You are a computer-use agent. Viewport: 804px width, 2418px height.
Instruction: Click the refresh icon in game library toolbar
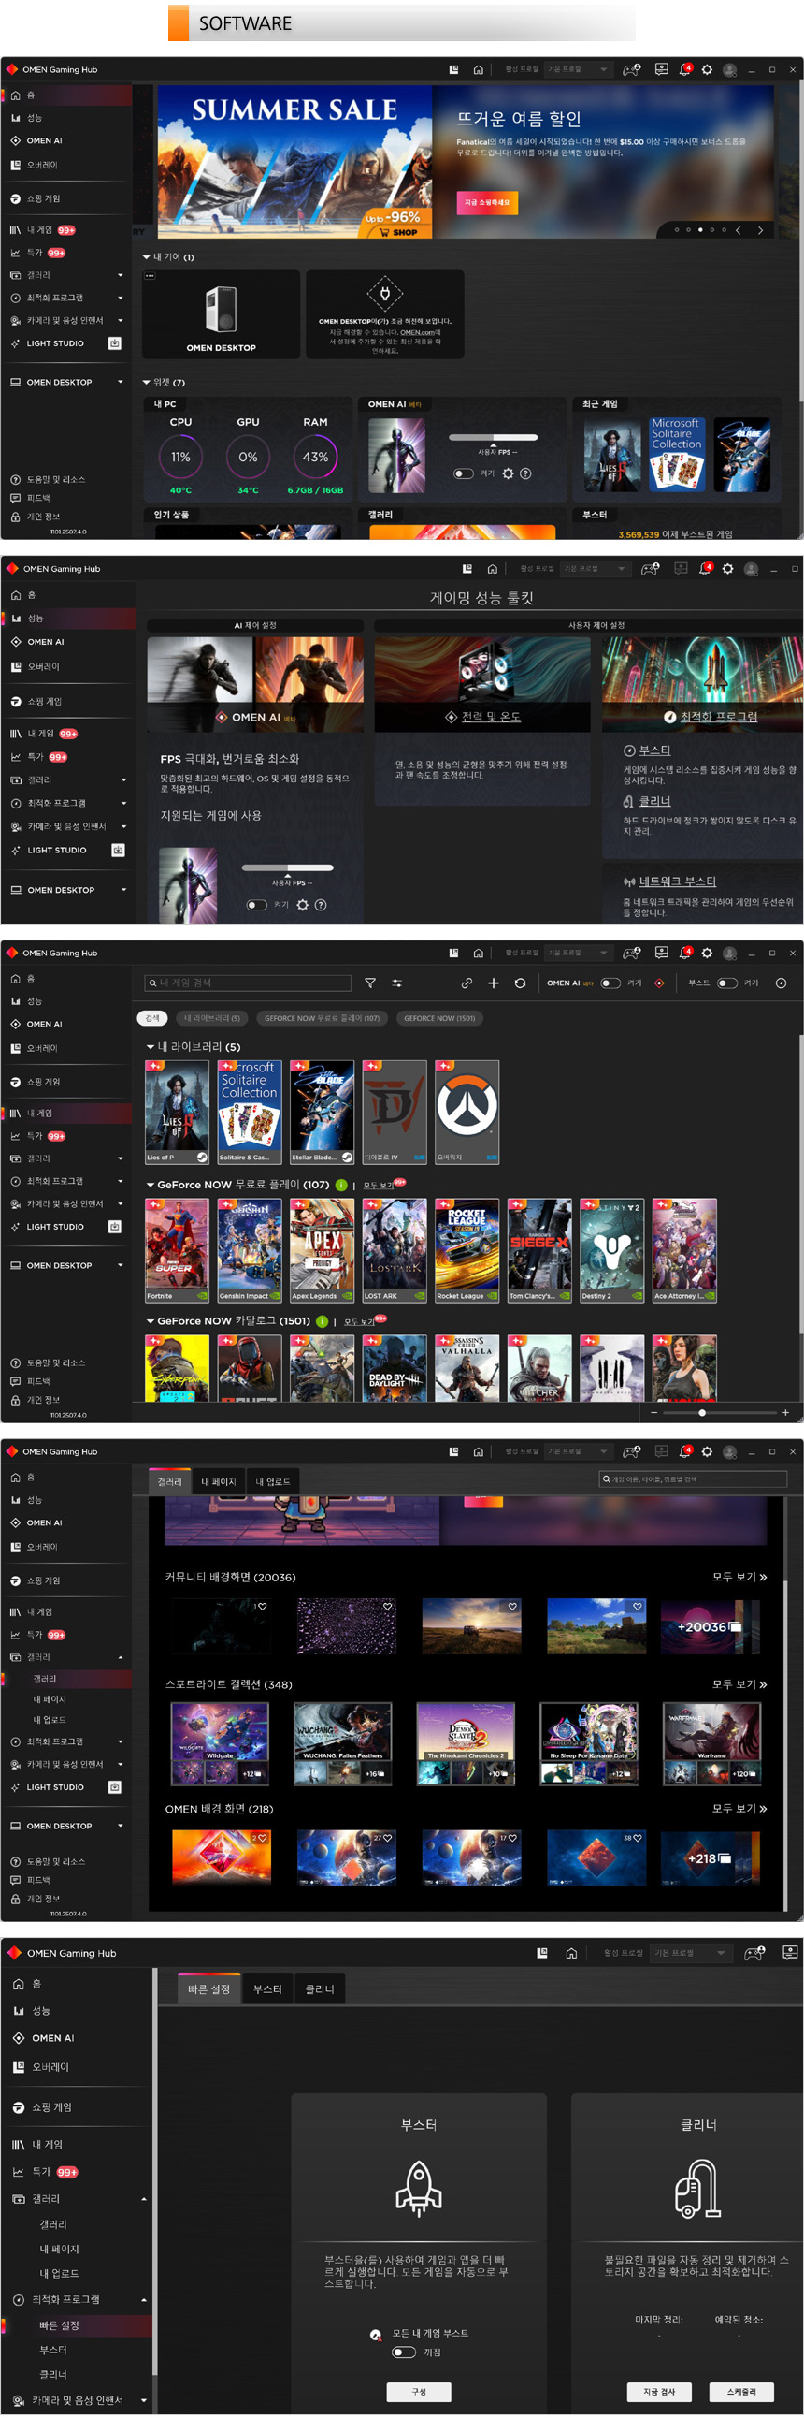click(x=520, y=983)
